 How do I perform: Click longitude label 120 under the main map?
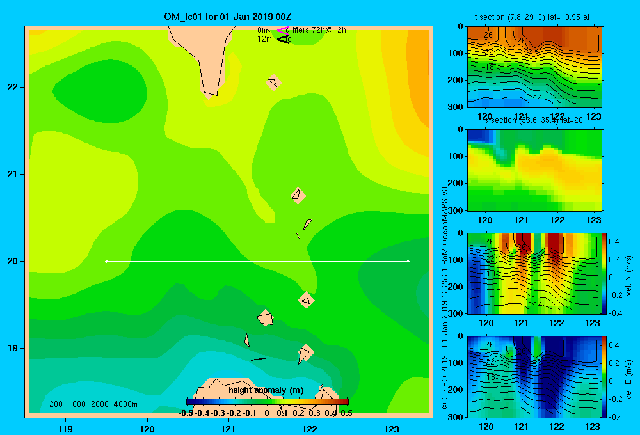tap(147, 429)
